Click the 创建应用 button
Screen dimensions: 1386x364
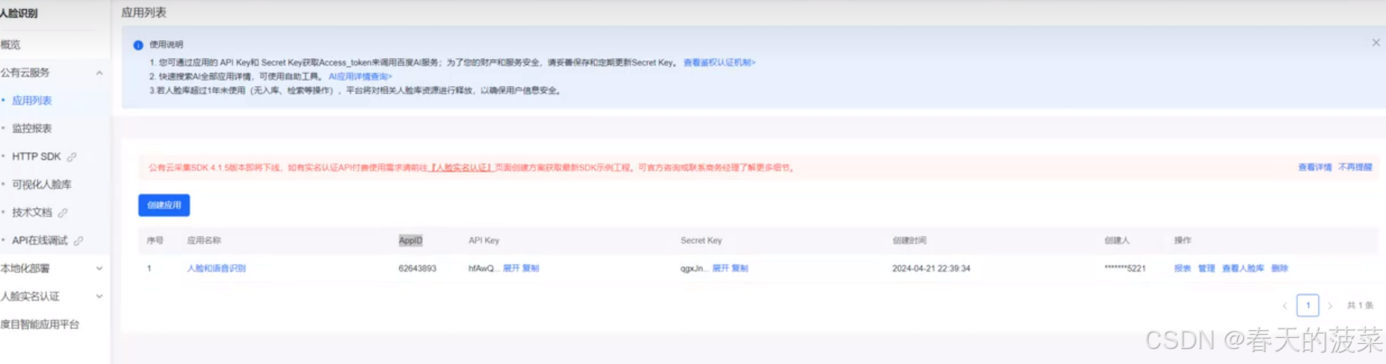[x=164, y=205]
